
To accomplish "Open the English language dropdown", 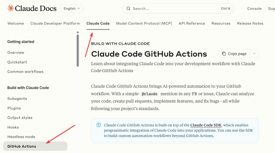I will point(72,9).
